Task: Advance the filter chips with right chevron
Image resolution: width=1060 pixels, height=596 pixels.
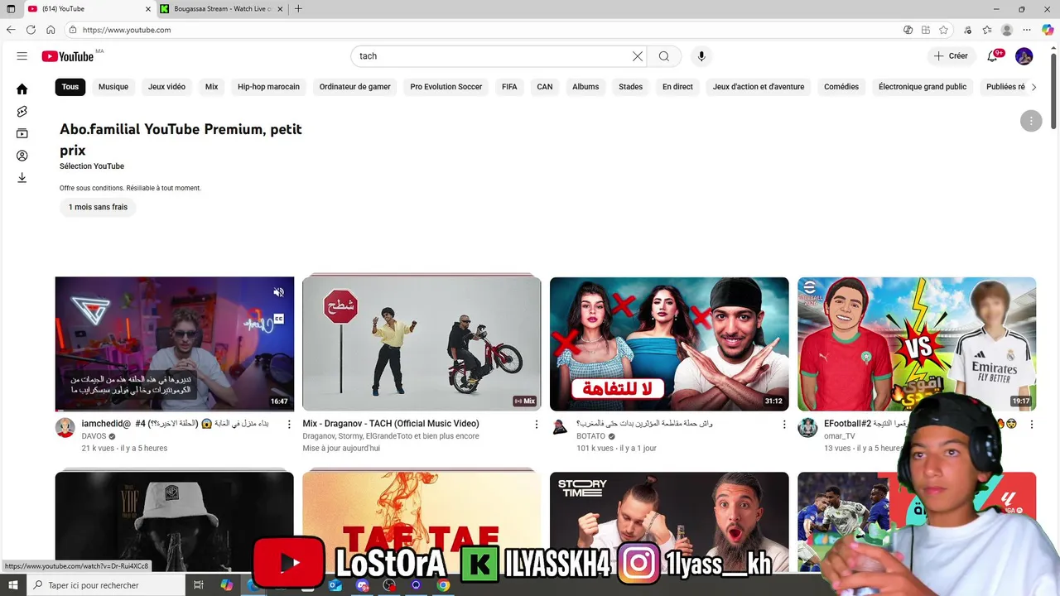Action: click(x=1033, y=87)
